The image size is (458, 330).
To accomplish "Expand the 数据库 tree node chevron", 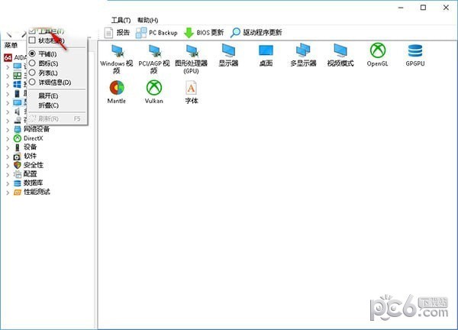I will pyautogui.click(x=8, y=183).
